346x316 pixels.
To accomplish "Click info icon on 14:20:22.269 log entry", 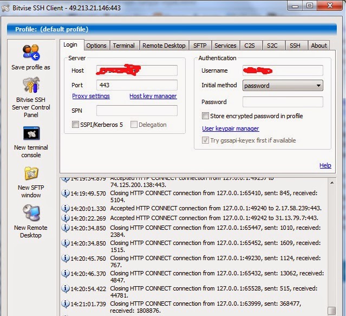I will [66, 218].
